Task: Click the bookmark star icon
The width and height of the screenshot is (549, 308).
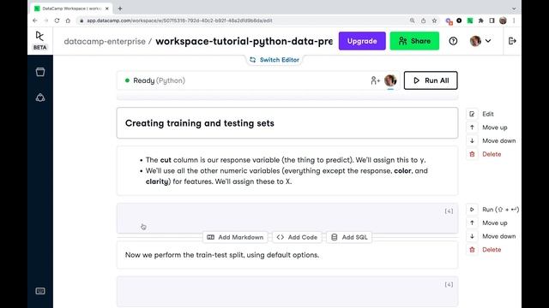Action: [x=435, y=21]
